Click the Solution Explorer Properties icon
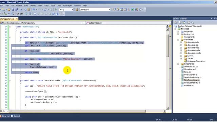217x122 pixels. (x=175, y=22)
